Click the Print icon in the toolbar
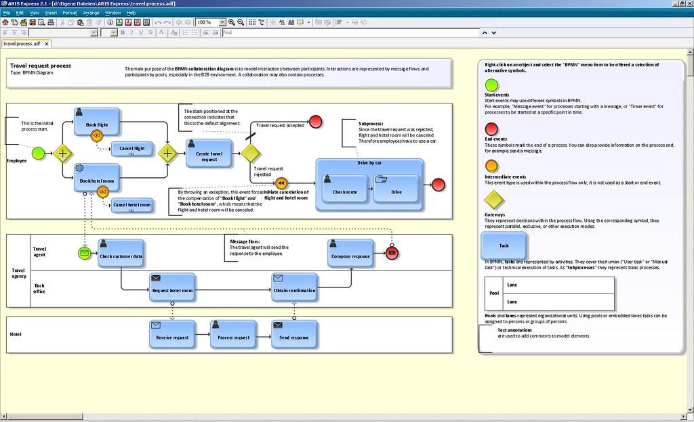This screenshot has width=694, height=422. point(51,22)
